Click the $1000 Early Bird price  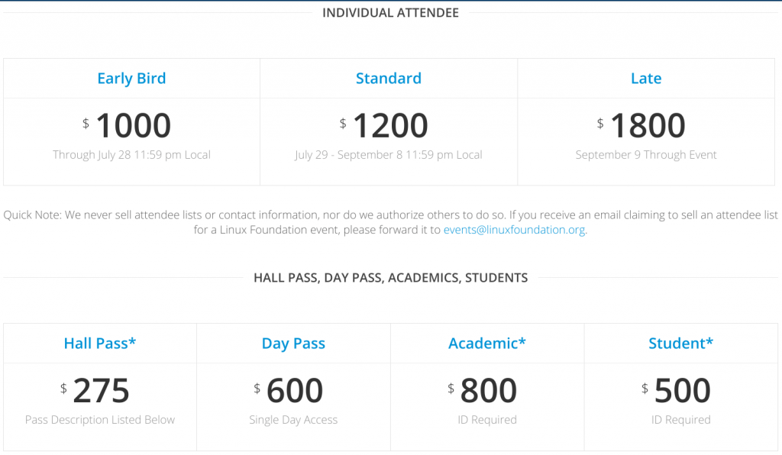(x=133, y=126)
